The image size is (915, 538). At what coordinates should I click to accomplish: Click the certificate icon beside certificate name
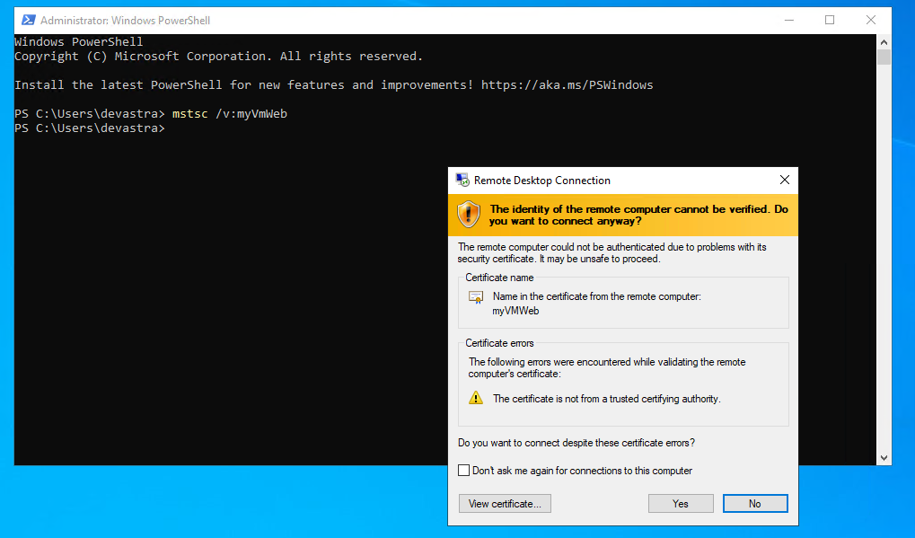tap(476, 297)
